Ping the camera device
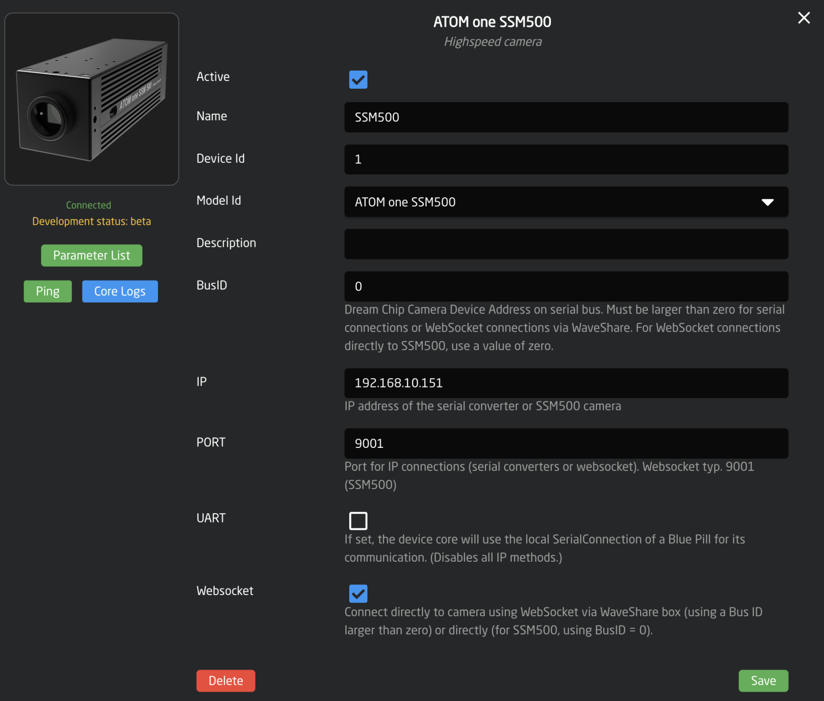The height and width of the screenshot is (701, 824). point(48,291)
